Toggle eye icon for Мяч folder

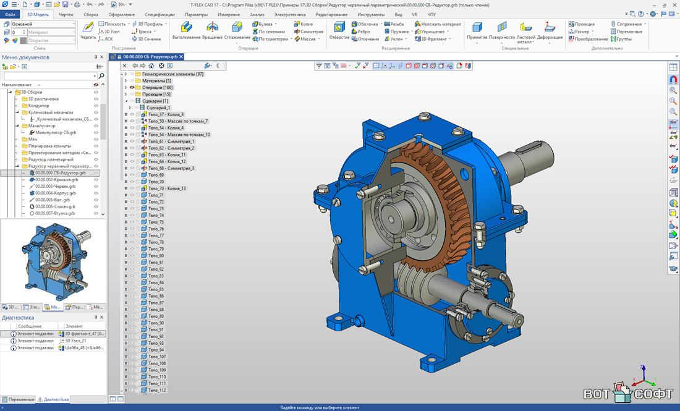96,139
